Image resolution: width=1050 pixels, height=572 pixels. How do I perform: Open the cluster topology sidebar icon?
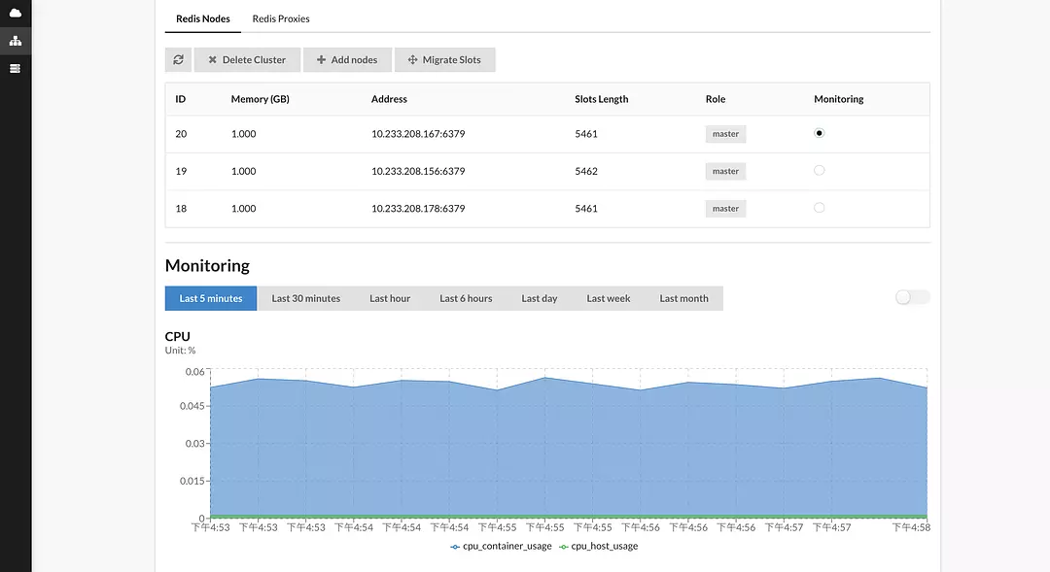coord(16,41)
